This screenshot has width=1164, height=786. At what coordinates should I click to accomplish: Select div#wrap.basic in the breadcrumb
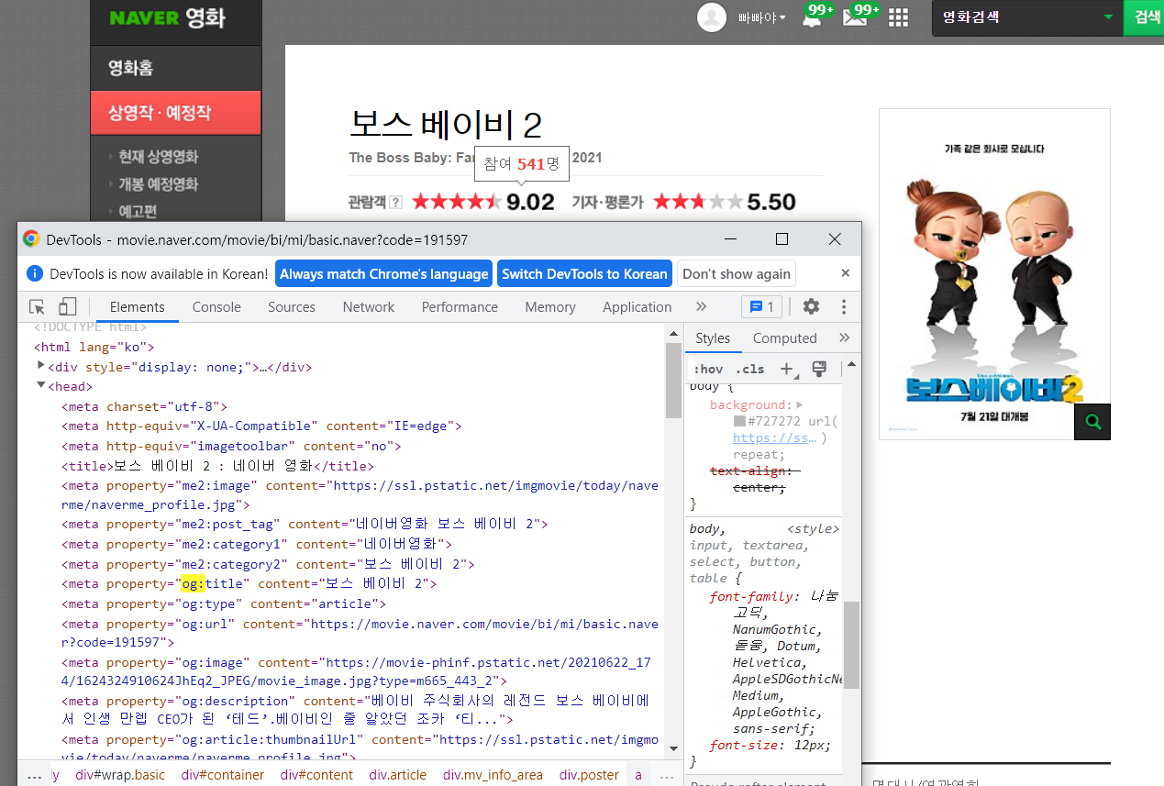click(x=120, y=775)
